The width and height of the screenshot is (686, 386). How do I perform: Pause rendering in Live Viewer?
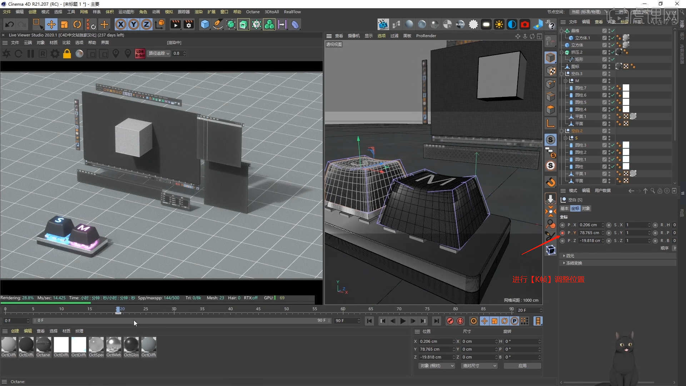(x=31, y=54)
